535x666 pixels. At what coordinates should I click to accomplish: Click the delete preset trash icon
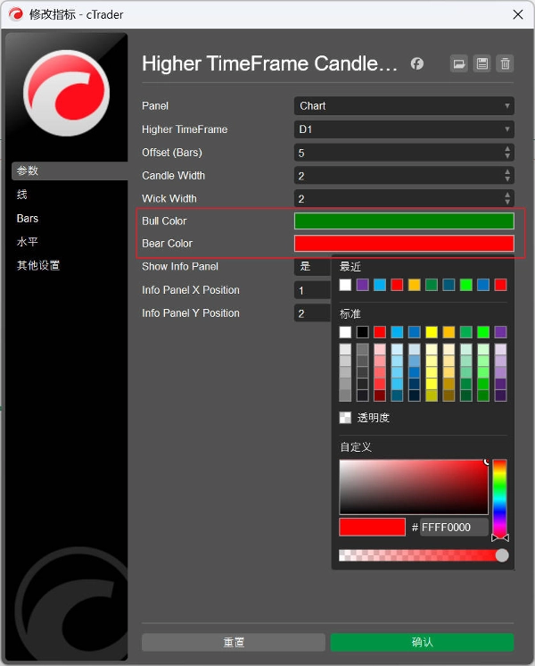click(x=505, y=63)
